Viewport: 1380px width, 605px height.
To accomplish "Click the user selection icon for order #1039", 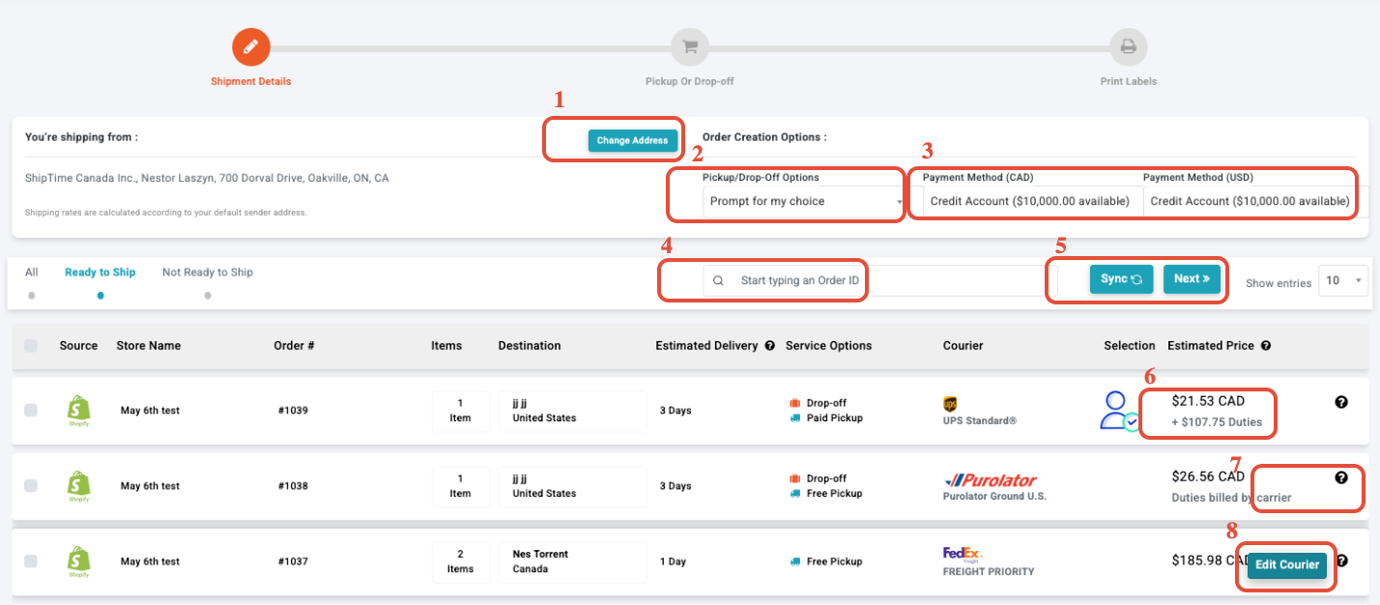I will point(1119,411).
